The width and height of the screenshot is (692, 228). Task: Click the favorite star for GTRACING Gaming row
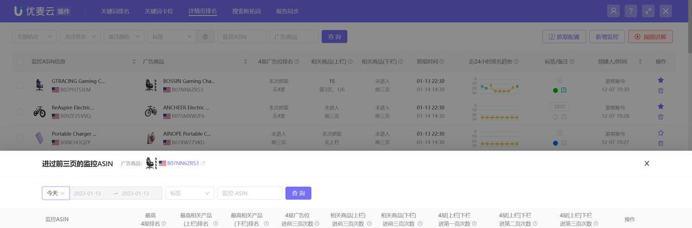[661, 80]
